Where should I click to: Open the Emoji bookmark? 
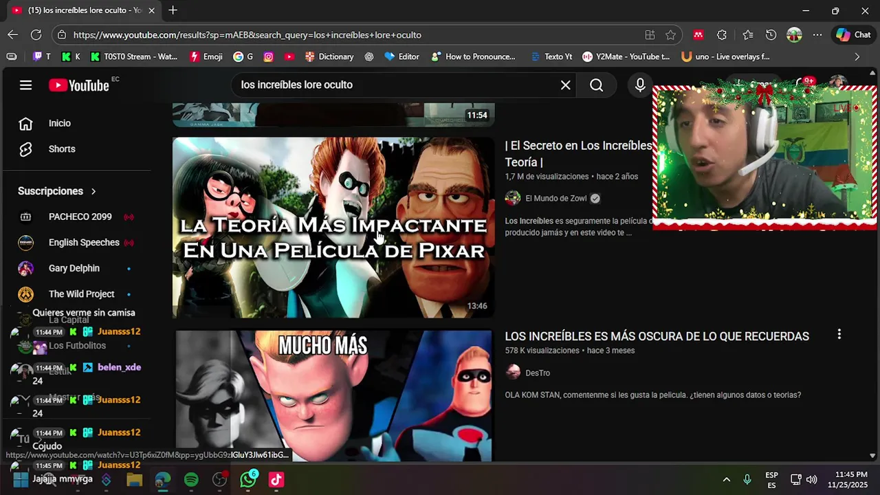point(206,56)
